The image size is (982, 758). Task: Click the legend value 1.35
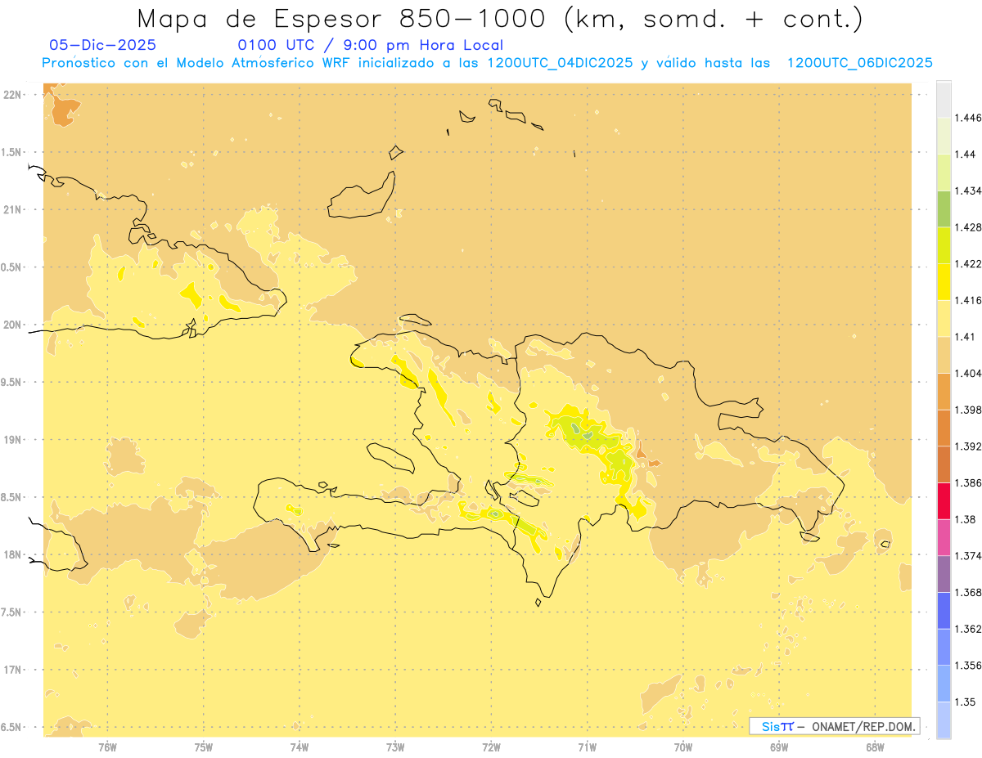point(966,702)
